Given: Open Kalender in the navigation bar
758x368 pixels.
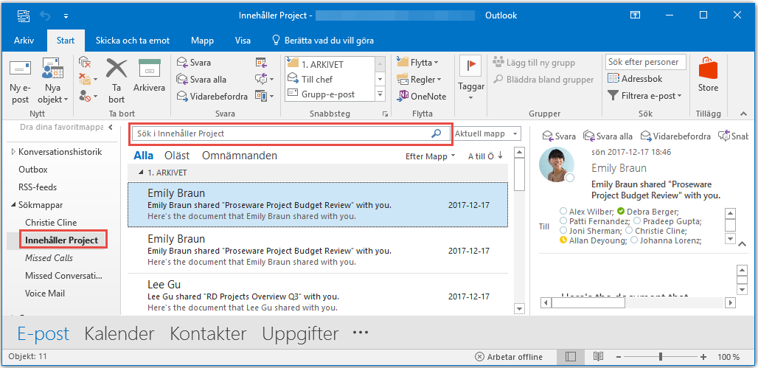Looking at the screenshot, I should (119, 333).
